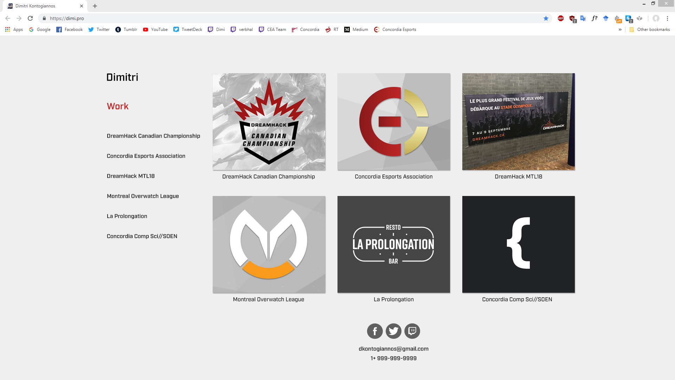The height and width of the screenshot is (380, 675).
Task: Open a new browser tab
Action: click(x=95, y=6)
